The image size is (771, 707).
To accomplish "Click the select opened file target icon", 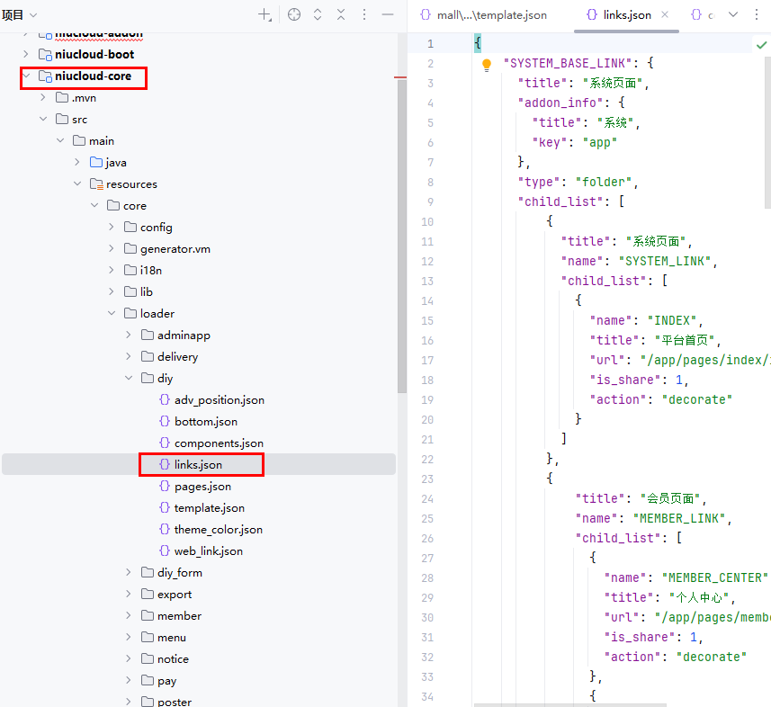I will point(293,15).
